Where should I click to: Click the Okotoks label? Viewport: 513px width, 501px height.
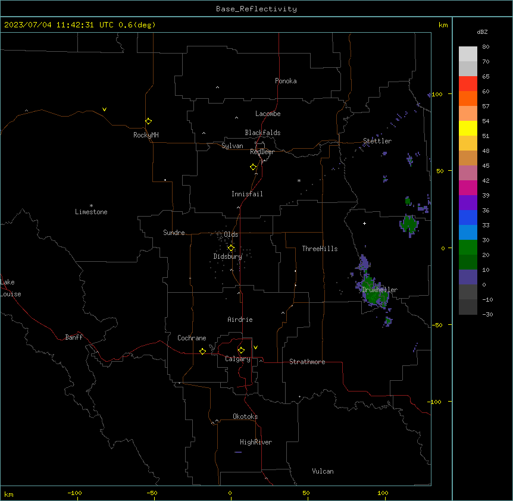click(x=245, y=417)
